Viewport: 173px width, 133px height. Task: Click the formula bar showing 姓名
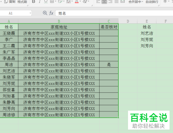coord(114,13)
